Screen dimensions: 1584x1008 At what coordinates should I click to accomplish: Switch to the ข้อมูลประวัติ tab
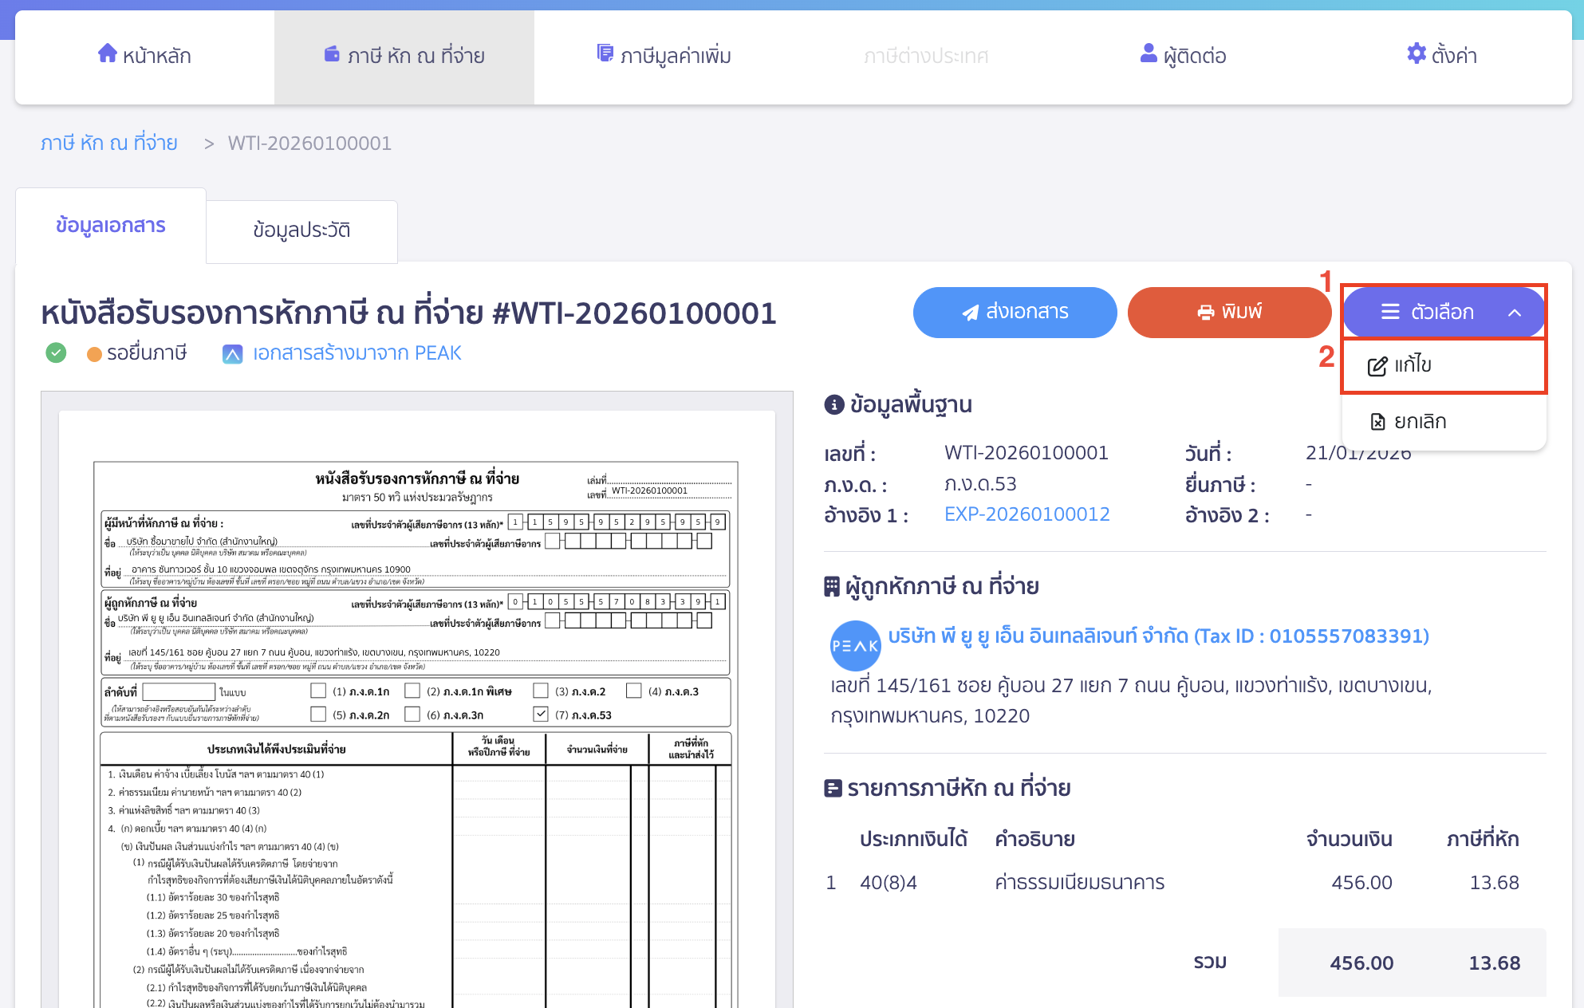301,230
